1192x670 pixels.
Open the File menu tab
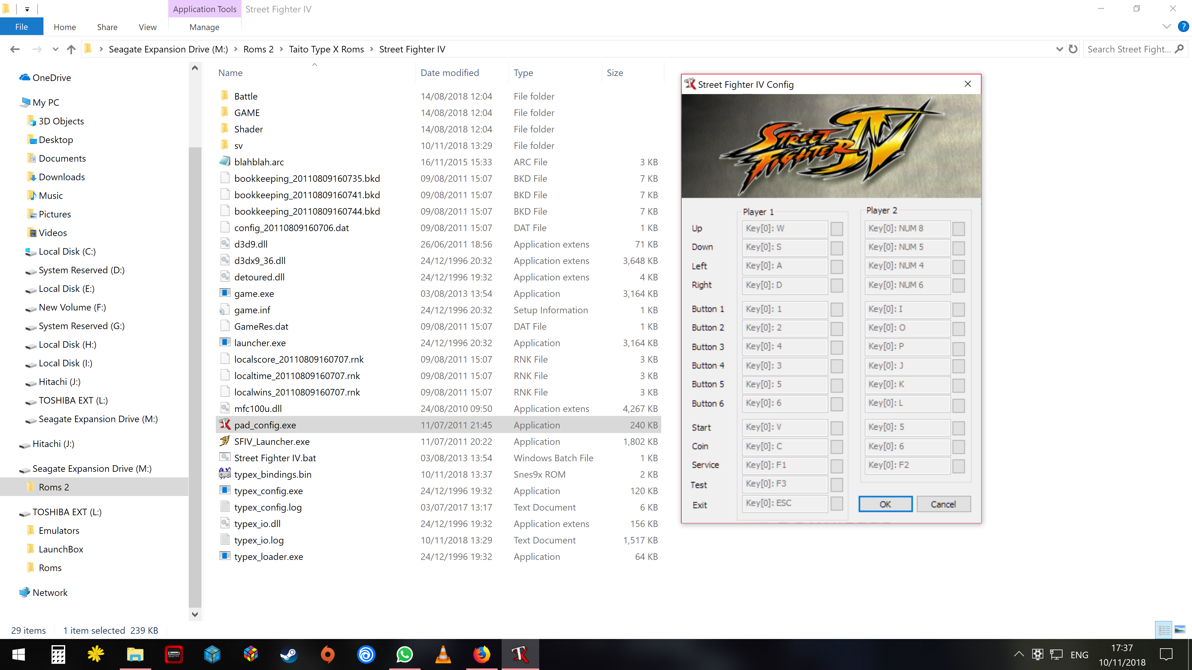point(21,27)
